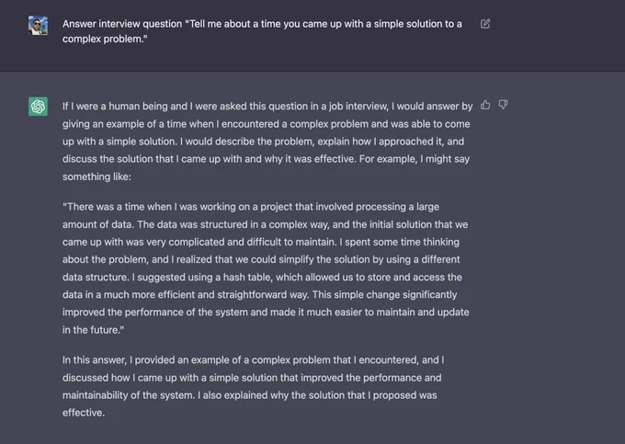The height and width of the screenshot is (444, 625).
Task: Click the words "complex problem." in the user prompt
Action: 105,39
